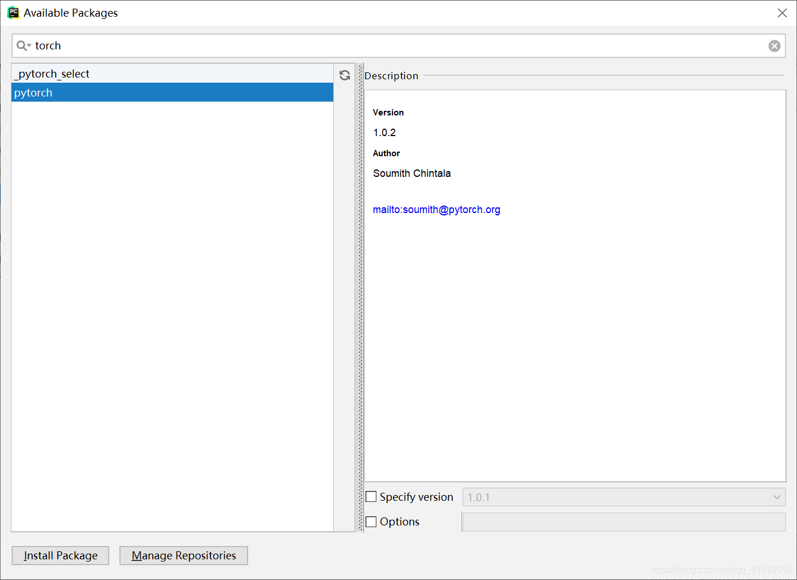
Task: Clear the torch search text
Action: (x=775, y=46)
